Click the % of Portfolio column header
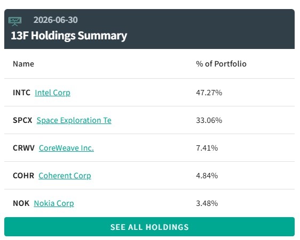Image resolution: width=300 pixels, height=240 pixels. click(222, 64)
